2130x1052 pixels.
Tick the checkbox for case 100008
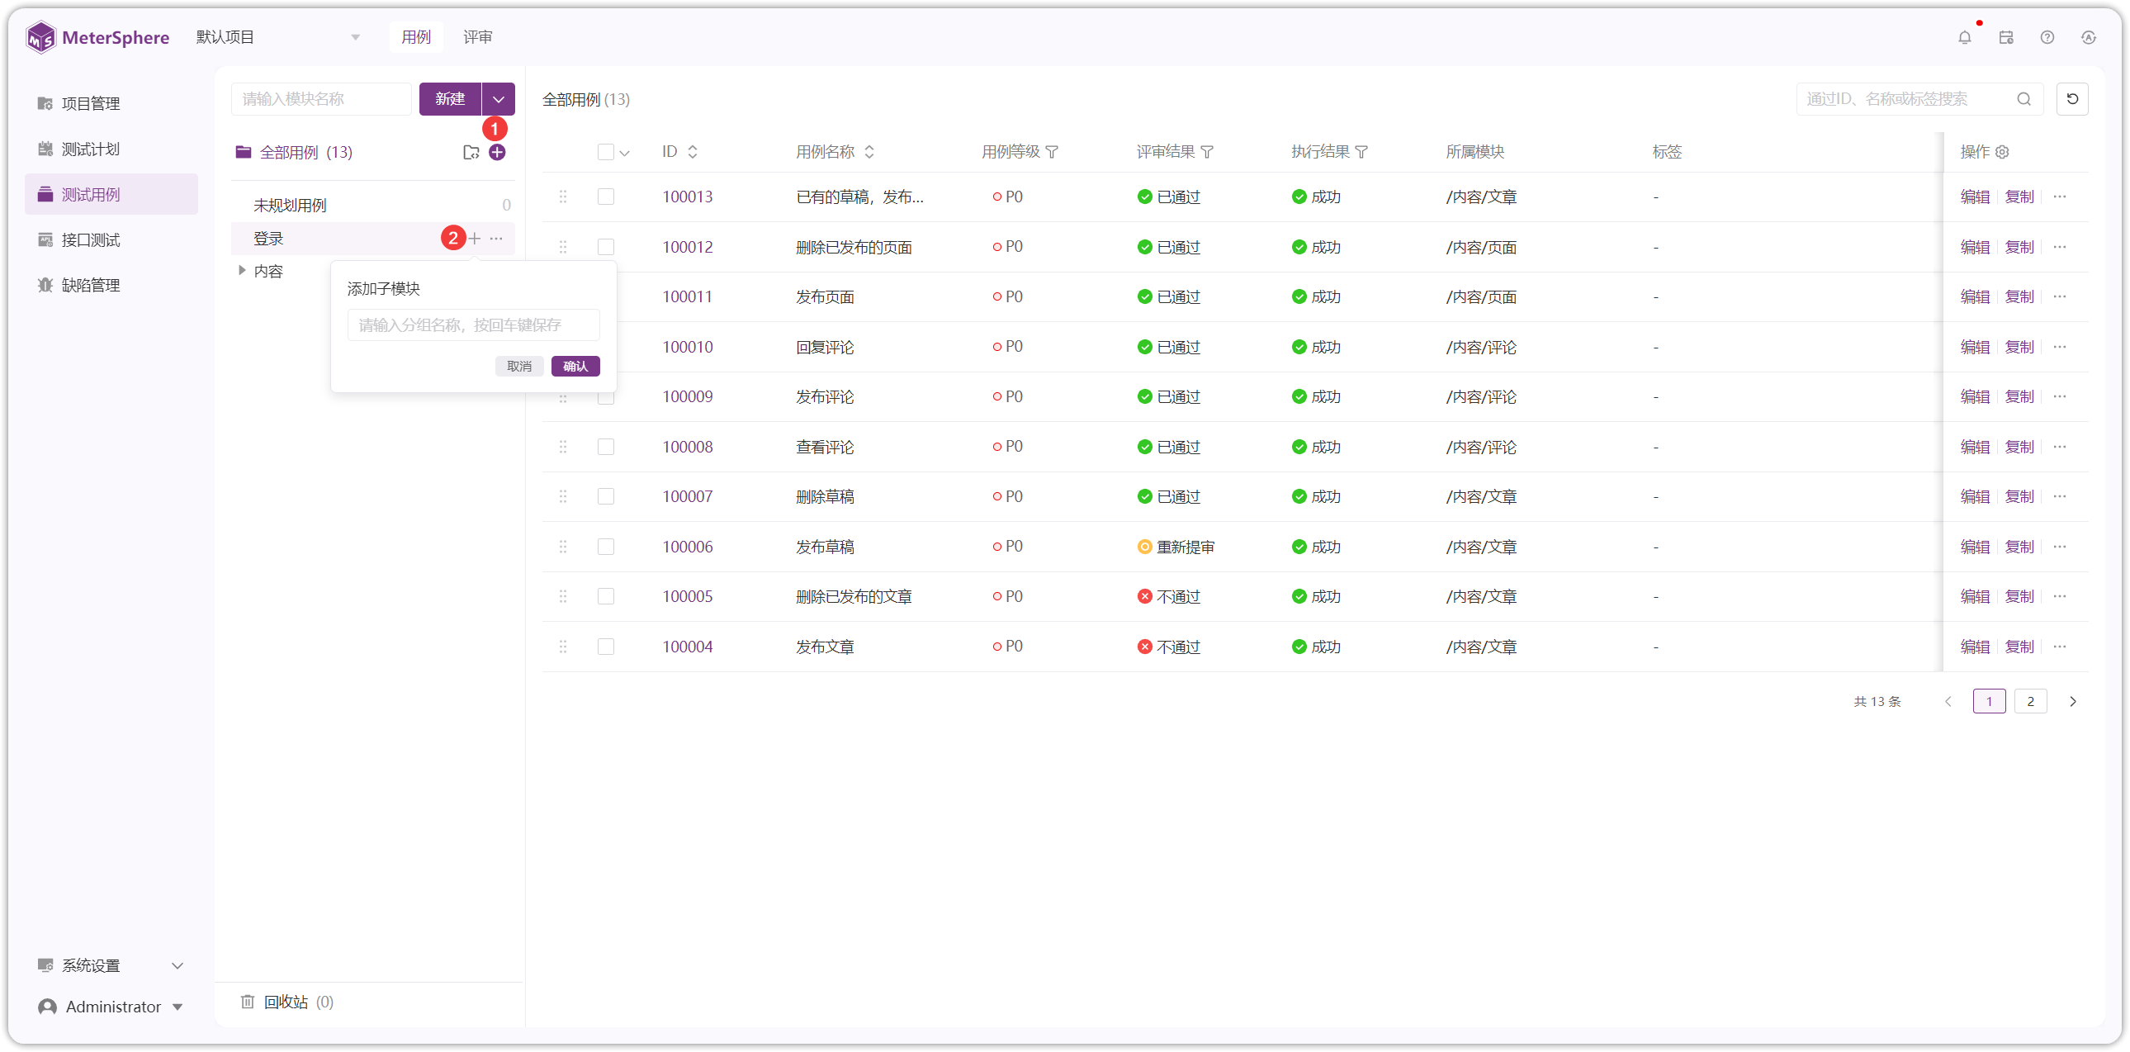click(x=606, y=447)
